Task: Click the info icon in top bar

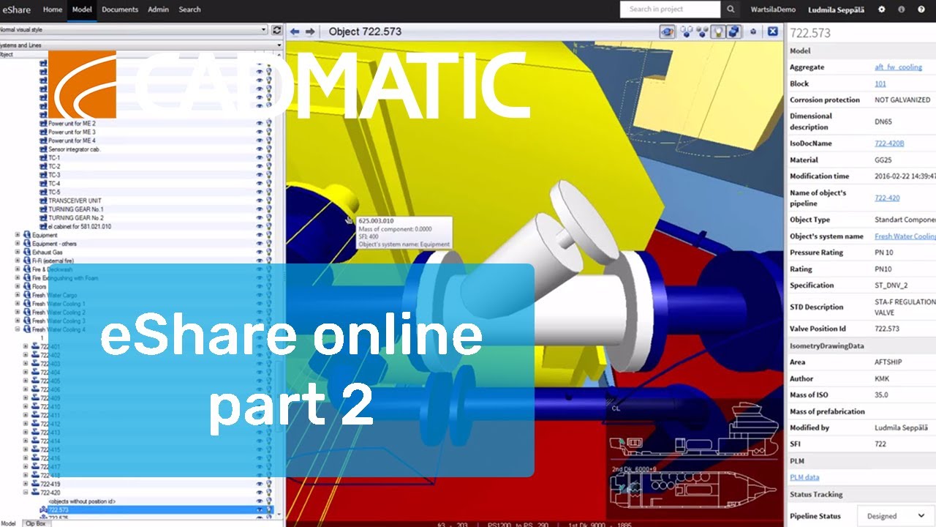Action: tap(901, 10)
